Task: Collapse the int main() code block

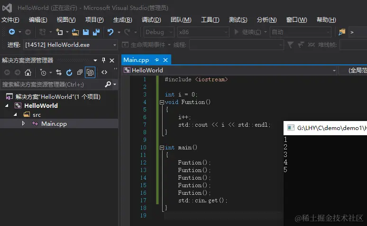Action: pos(162,148)
